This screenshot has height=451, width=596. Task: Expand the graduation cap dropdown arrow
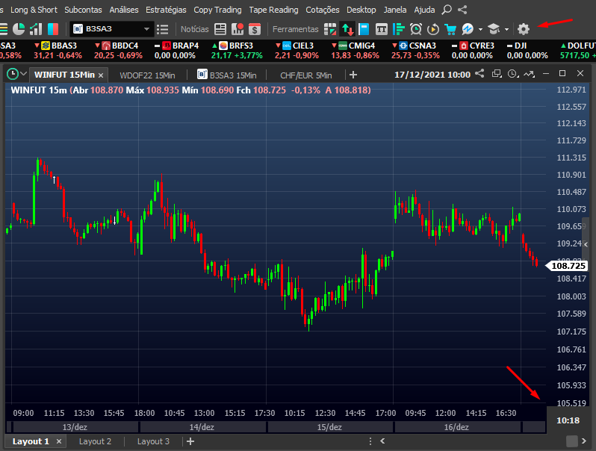(506, 29)
